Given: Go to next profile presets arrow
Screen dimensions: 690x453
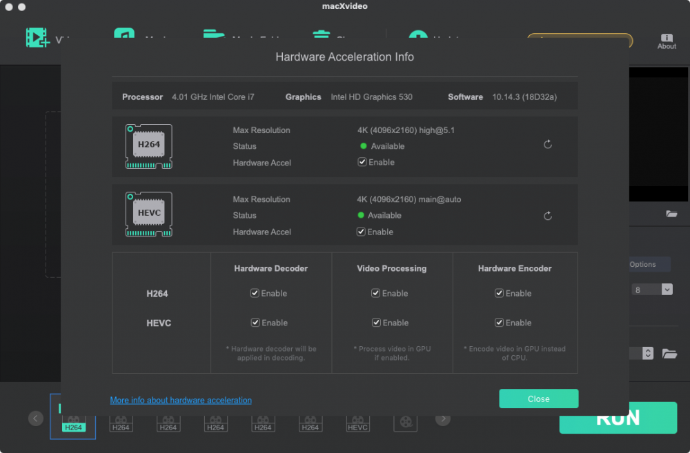Looking at the screenshot, I should tap(443, 419).
